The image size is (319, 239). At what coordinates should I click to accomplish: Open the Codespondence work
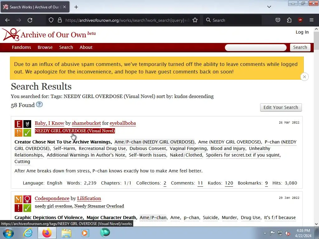pos(52,198)
